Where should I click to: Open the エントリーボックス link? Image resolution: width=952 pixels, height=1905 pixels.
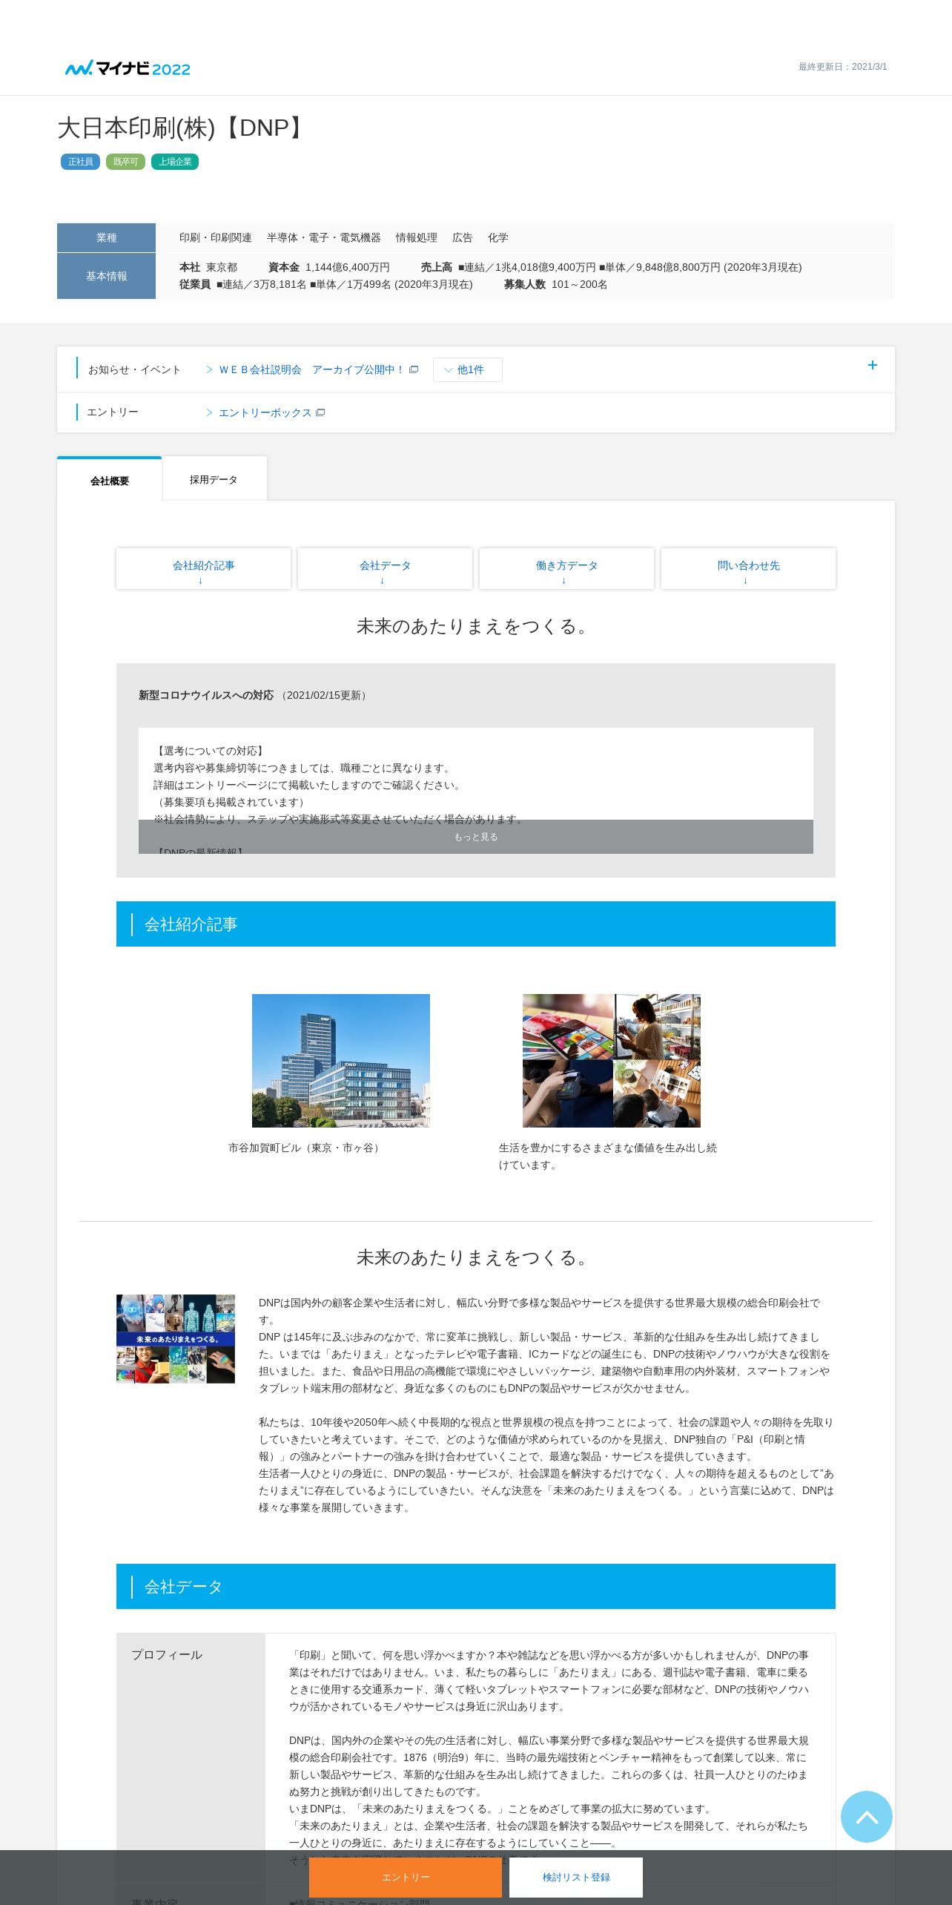pos(265,412)
